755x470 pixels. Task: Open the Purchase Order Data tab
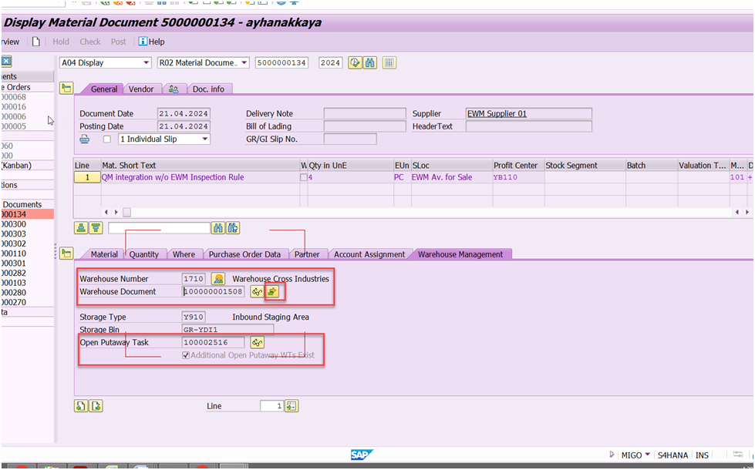[244, 254]
